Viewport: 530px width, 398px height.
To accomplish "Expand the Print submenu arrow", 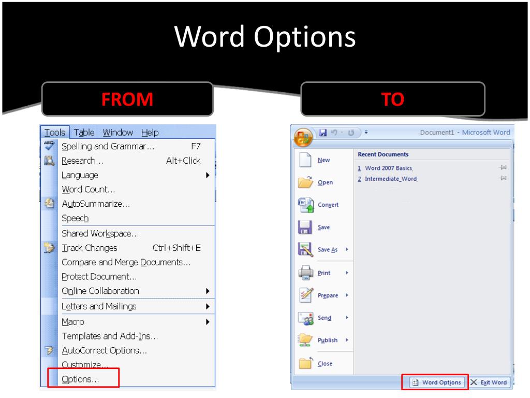I will [x=347, y=273].
